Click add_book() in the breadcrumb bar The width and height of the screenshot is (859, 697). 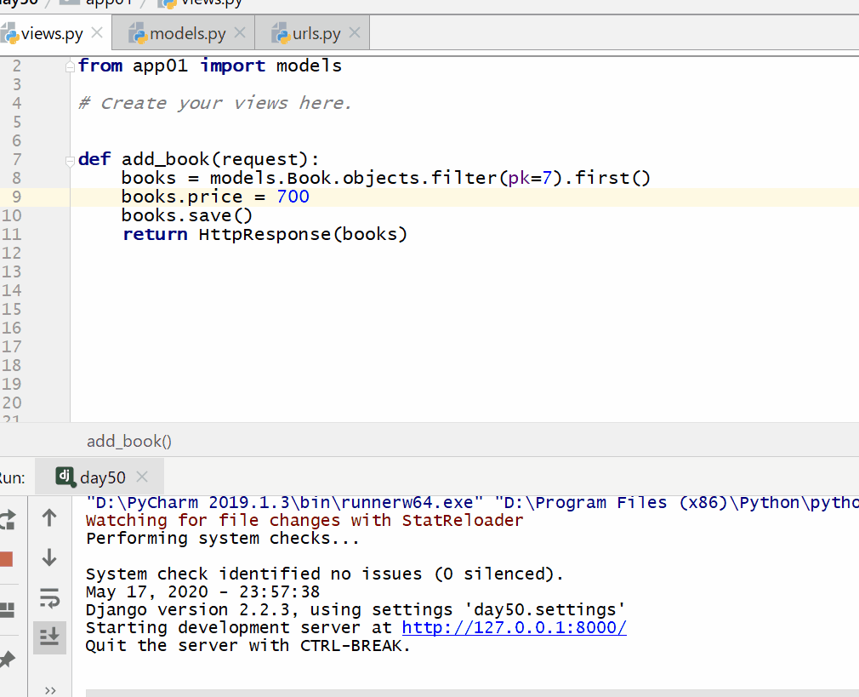click(129, 441)
